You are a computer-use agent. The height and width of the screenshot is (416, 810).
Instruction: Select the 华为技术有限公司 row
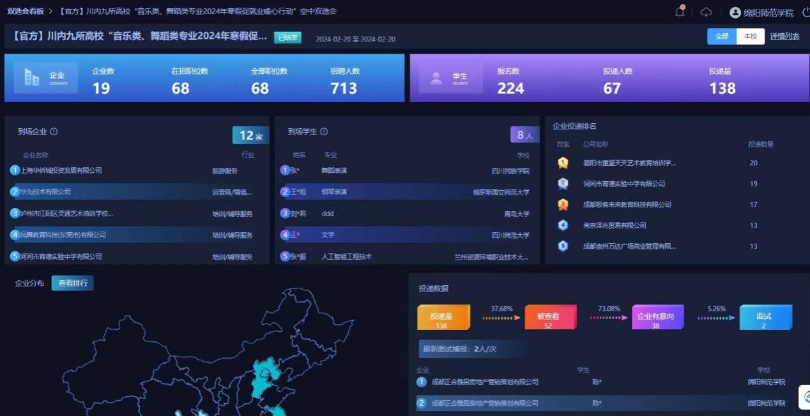tap(134, 192)
